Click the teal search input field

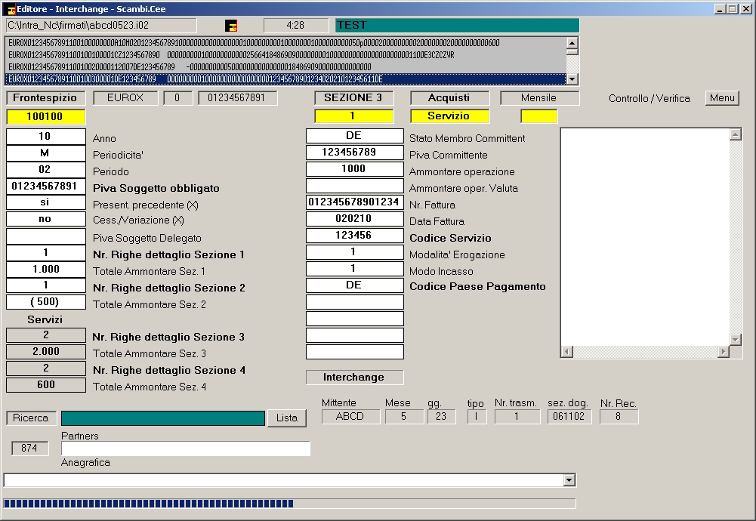click(x=163, y=418)
